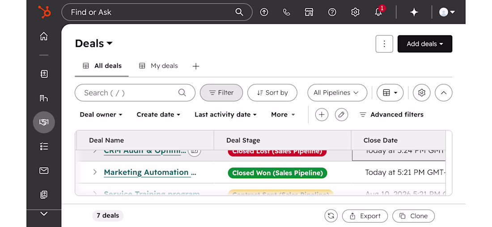Open the HubSpot sprocket logo home
This screenshot has height=227, width=492.
(44, 12)
